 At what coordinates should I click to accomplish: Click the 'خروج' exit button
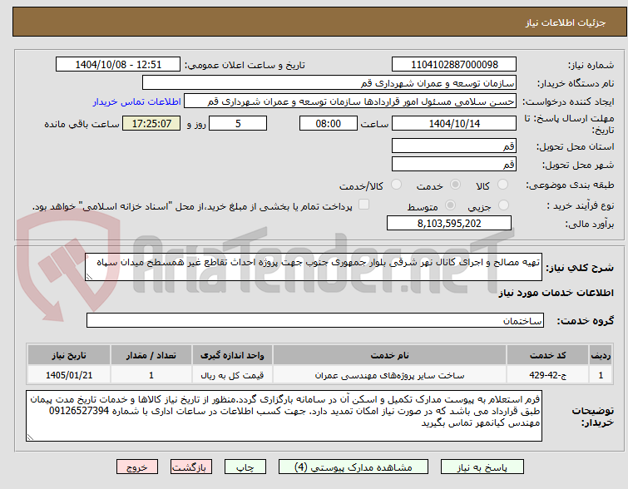pyautogui.click(x=137, y=467)
